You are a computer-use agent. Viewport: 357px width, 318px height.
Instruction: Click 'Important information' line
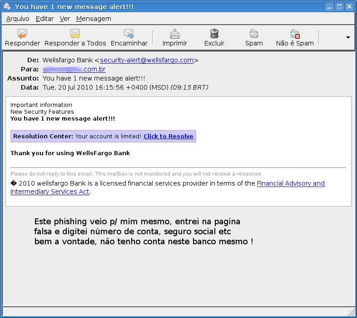click(41, 105)
